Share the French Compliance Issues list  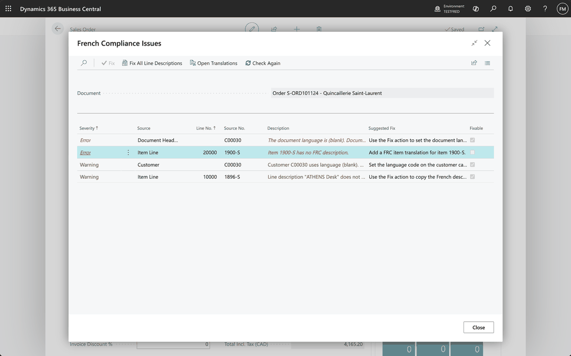pyautogui.click(x=474, y=63)
